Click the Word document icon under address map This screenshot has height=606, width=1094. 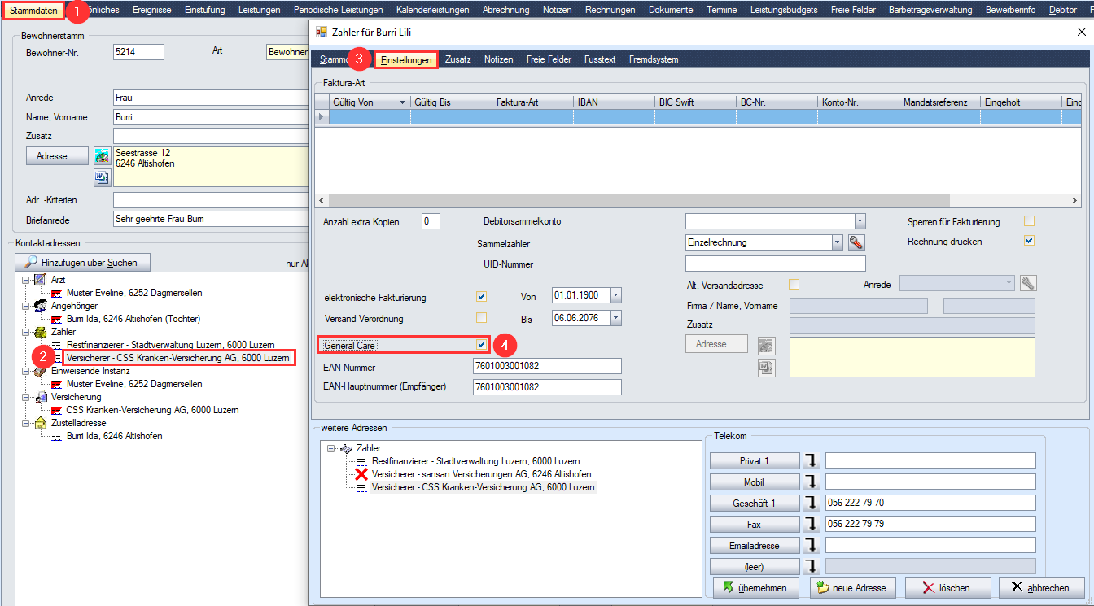click(102, 177)
